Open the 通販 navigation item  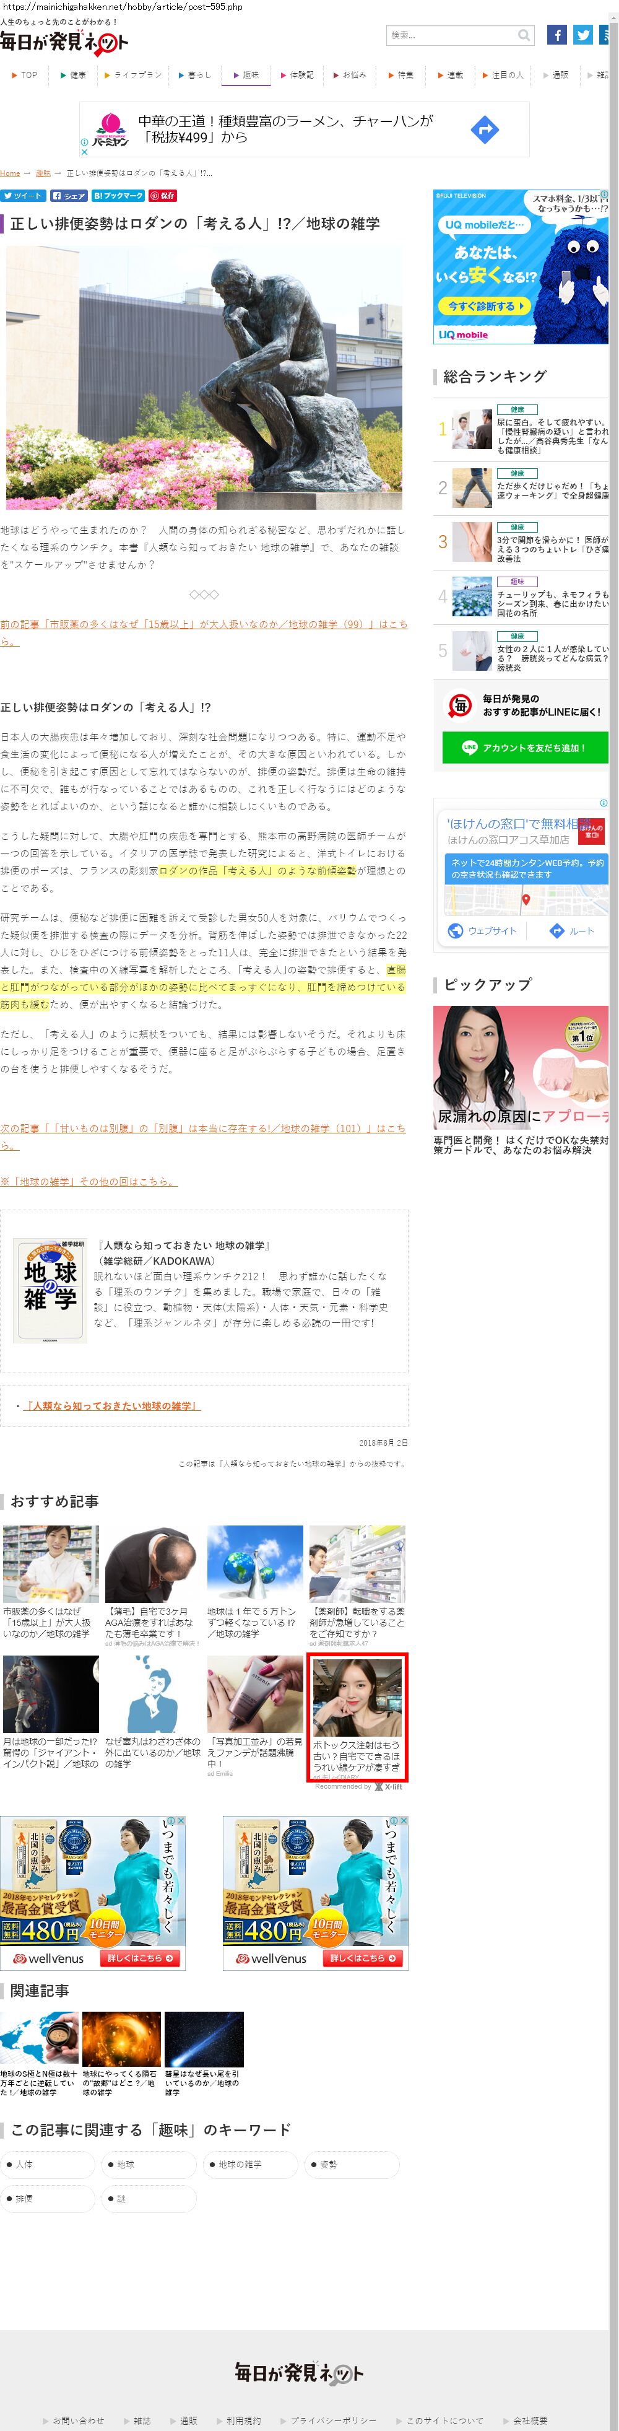coord(556,74)
